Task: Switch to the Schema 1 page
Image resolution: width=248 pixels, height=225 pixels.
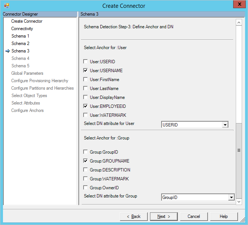Action: tap(20, 36)
